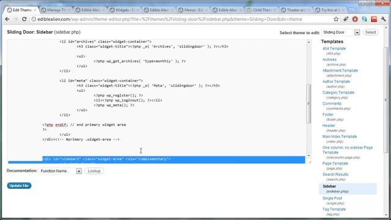
Task: Open the Archives template
Action: point(329,60)
